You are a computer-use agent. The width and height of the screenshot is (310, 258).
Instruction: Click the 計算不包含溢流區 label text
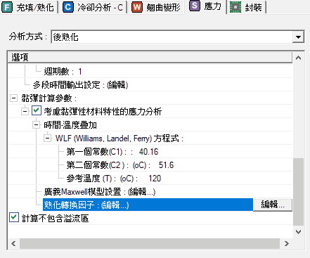[55, 219]
